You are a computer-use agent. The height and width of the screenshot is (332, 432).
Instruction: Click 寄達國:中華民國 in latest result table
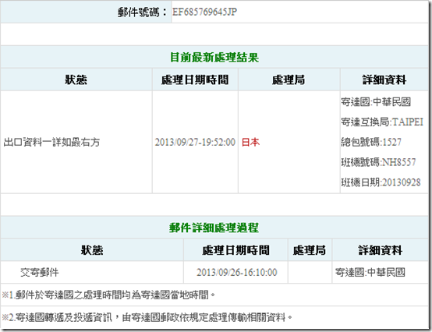[x=376, y=102]
